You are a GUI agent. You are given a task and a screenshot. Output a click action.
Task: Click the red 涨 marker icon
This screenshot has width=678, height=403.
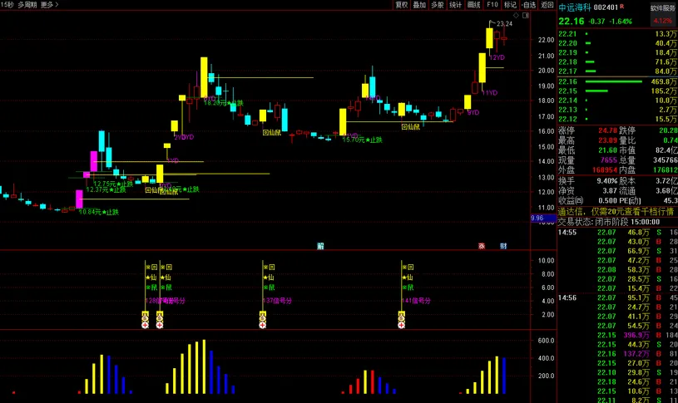tap(481, 246)
